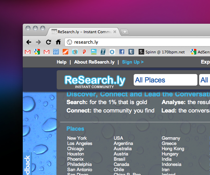Image resolution: width=210 pixels, height=175 pixels.
Task: Go back using the browser back arrow
Action: tap(29, 42)
